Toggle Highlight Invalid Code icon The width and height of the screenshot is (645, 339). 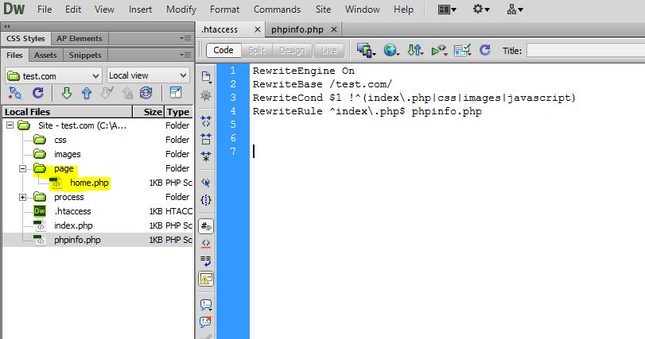click(x=206, y=244)
